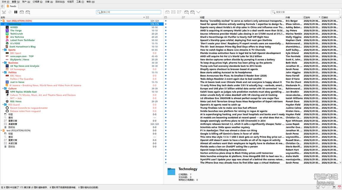Switch to the Feeds tab

12,6
